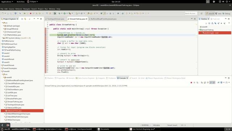Click the Quick Access search field
The width and height of the screenshot is (232, 131).
(x=191, y=13)
